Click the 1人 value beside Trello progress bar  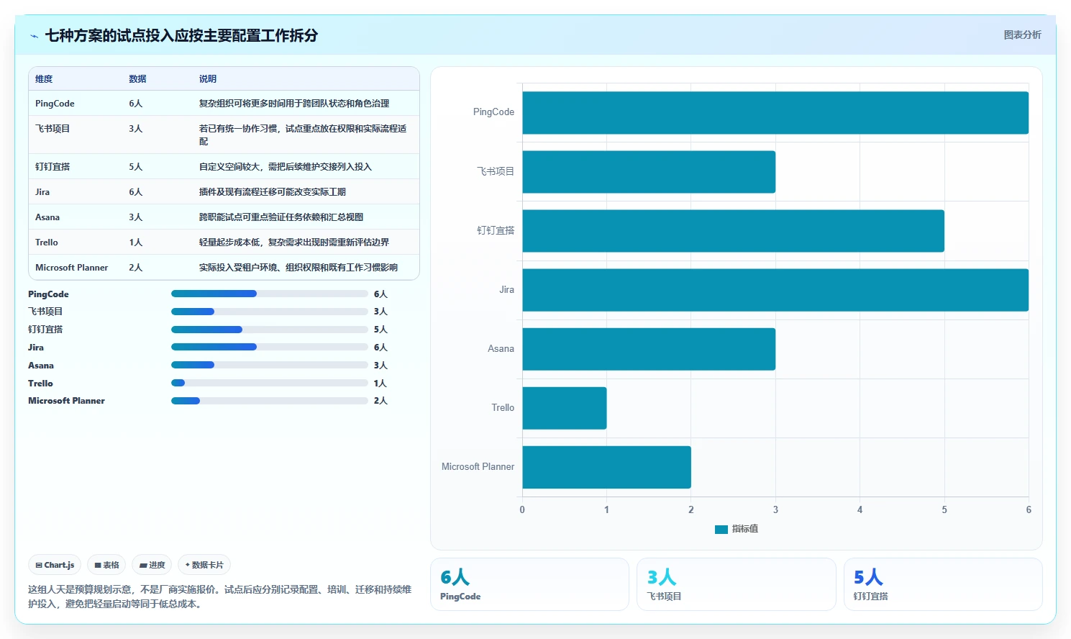[380, 384]
